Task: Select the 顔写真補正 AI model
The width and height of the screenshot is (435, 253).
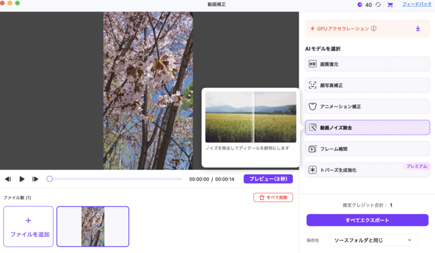Action: click(367, 85)
